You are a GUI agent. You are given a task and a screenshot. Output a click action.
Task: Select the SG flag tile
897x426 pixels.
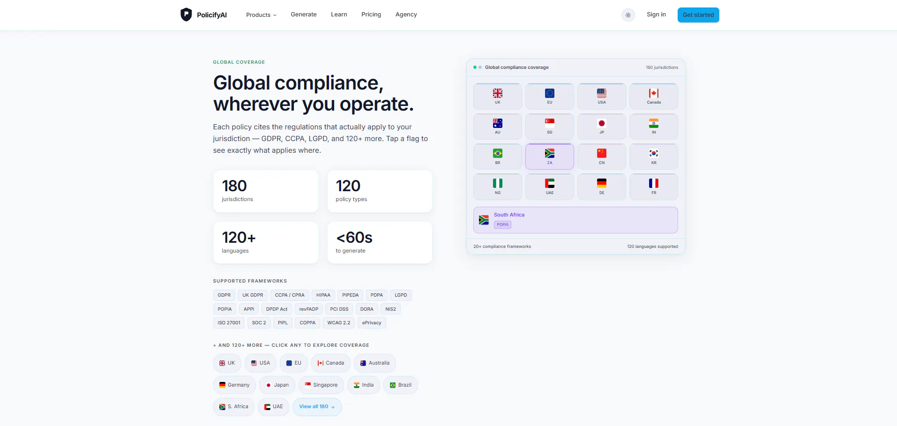pyautogui.click(x=550, y=127)
